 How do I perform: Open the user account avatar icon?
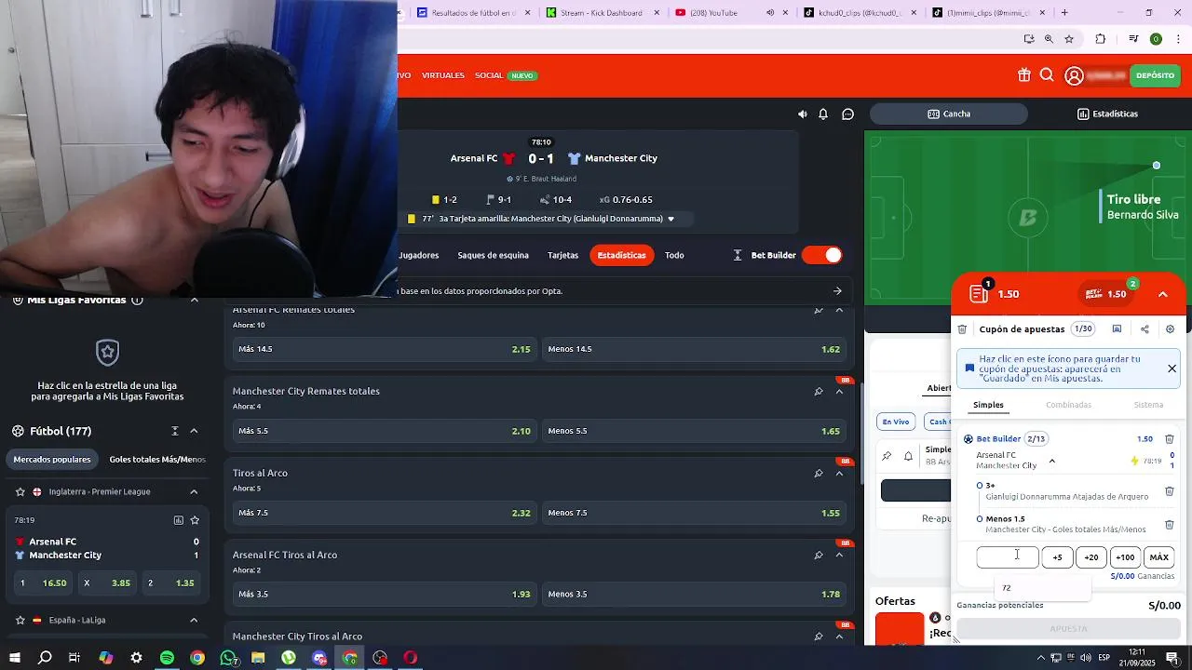click(x=1074, y=76)
